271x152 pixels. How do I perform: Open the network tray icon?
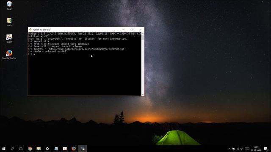coord(238,149)
